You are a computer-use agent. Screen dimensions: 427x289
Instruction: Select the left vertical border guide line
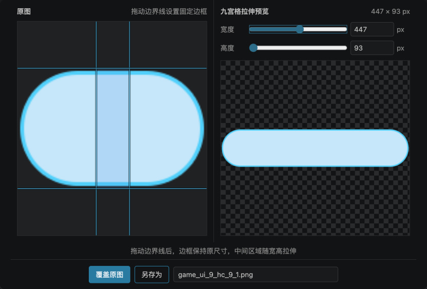click(96, 128)
